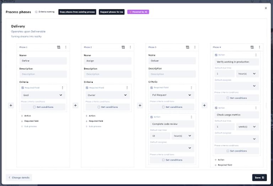Add a Required field to Phase 4
The width and height of the screenshot is (273, 186).
[x=223, y=165]
